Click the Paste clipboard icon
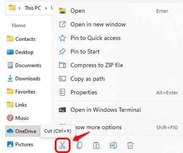183x153 pixels. 96,145
